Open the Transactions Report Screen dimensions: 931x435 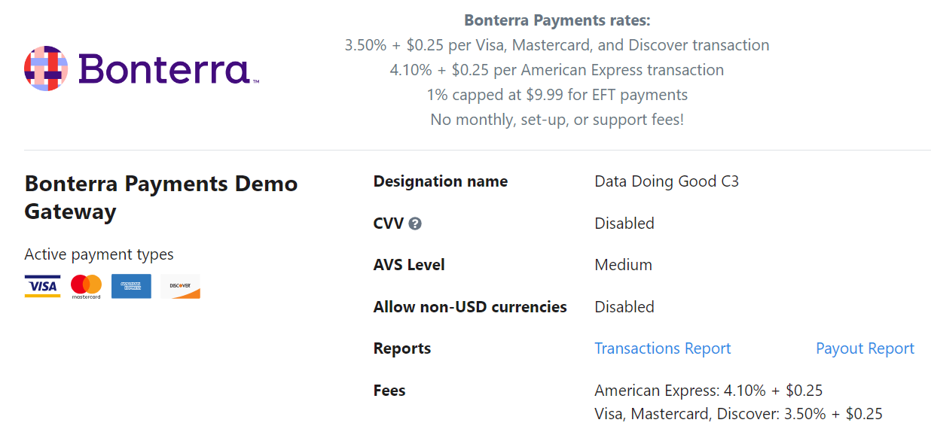[x=662, y=348]
